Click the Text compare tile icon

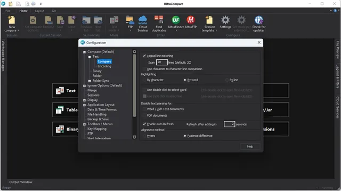pyautogui.click(x=60, y=91)
